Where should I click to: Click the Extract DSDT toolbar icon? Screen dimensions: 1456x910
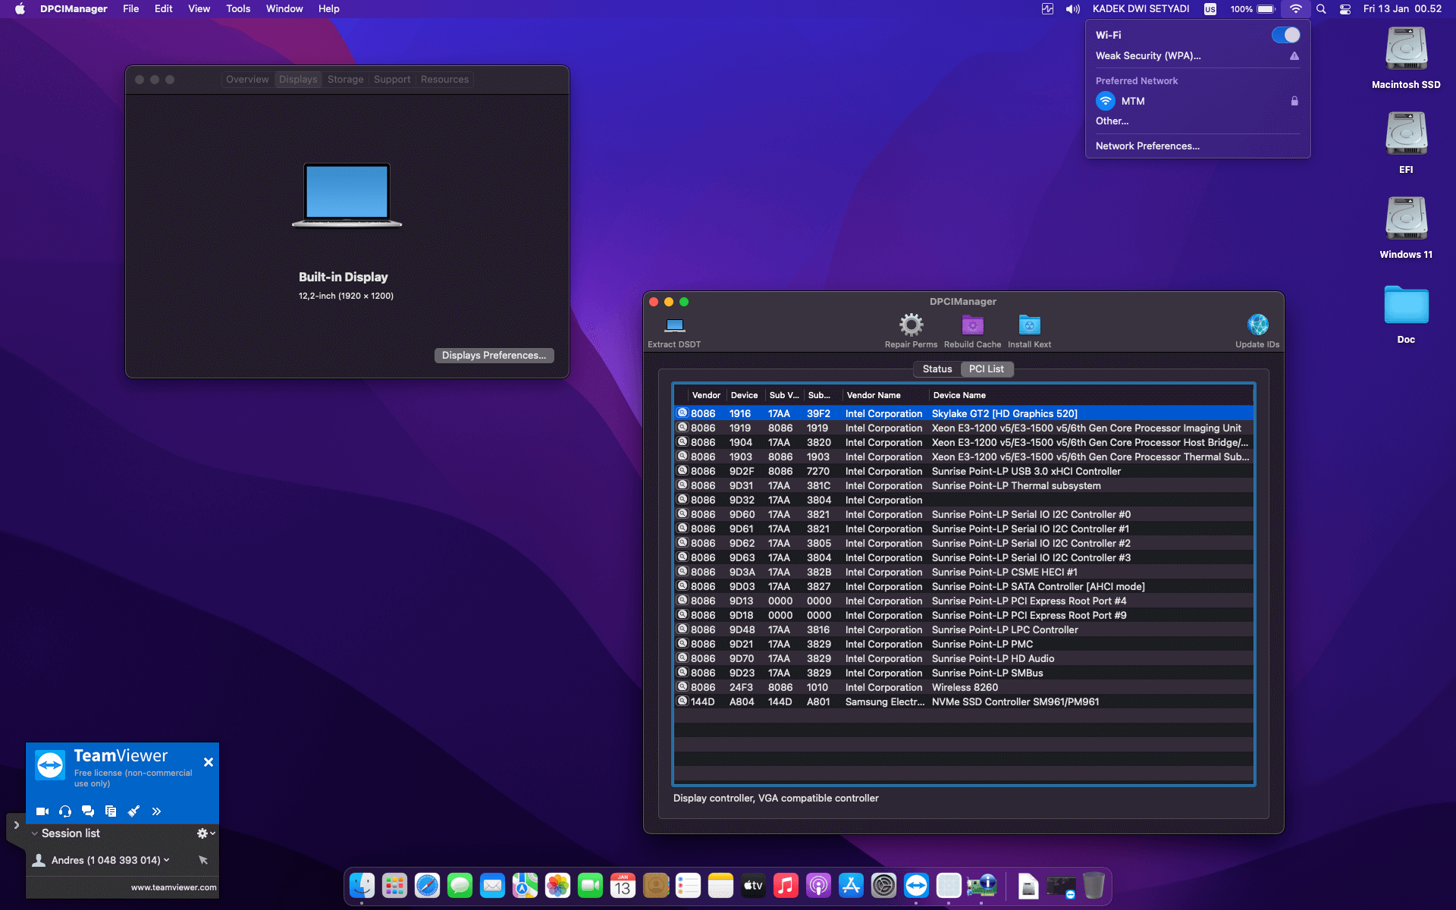point(674,326)
